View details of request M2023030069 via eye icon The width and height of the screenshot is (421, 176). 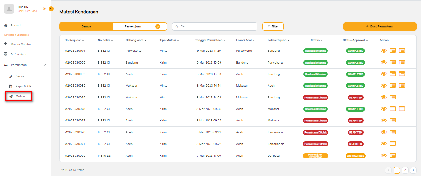(384, 155)
